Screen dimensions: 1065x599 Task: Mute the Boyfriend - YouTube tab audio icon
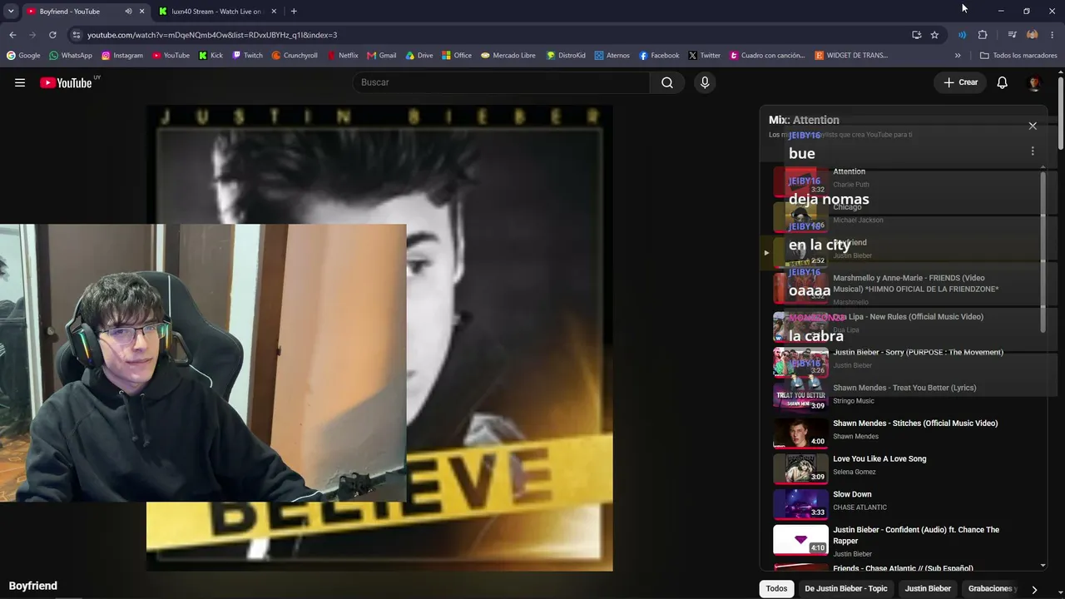(x=128, y=12)
